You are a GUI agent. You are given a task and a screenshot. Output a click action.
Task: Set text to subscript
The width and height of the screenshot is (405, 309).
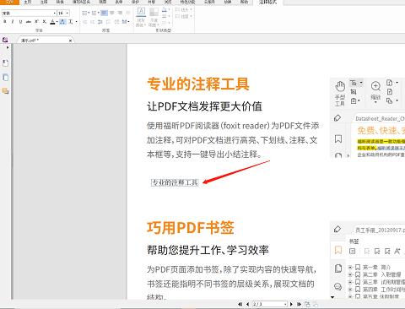pyautogui.click(x=45, y=22)
